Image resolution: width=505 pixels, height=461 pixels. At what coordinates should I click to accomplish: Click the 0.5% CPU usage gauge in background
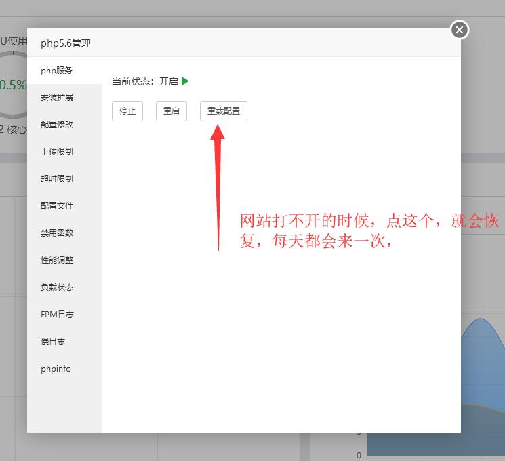(13, 85)
